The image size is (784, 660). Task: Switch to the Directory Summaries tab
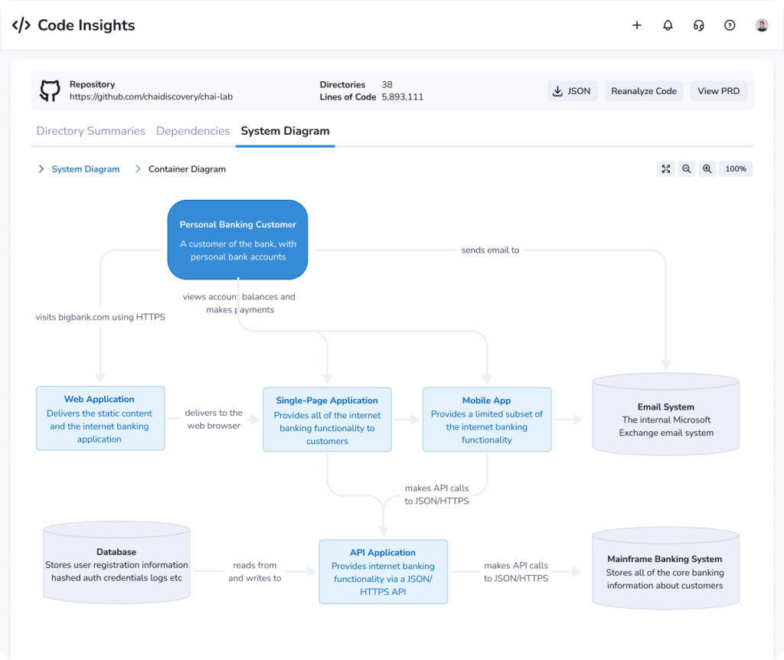tap(90, 131)
